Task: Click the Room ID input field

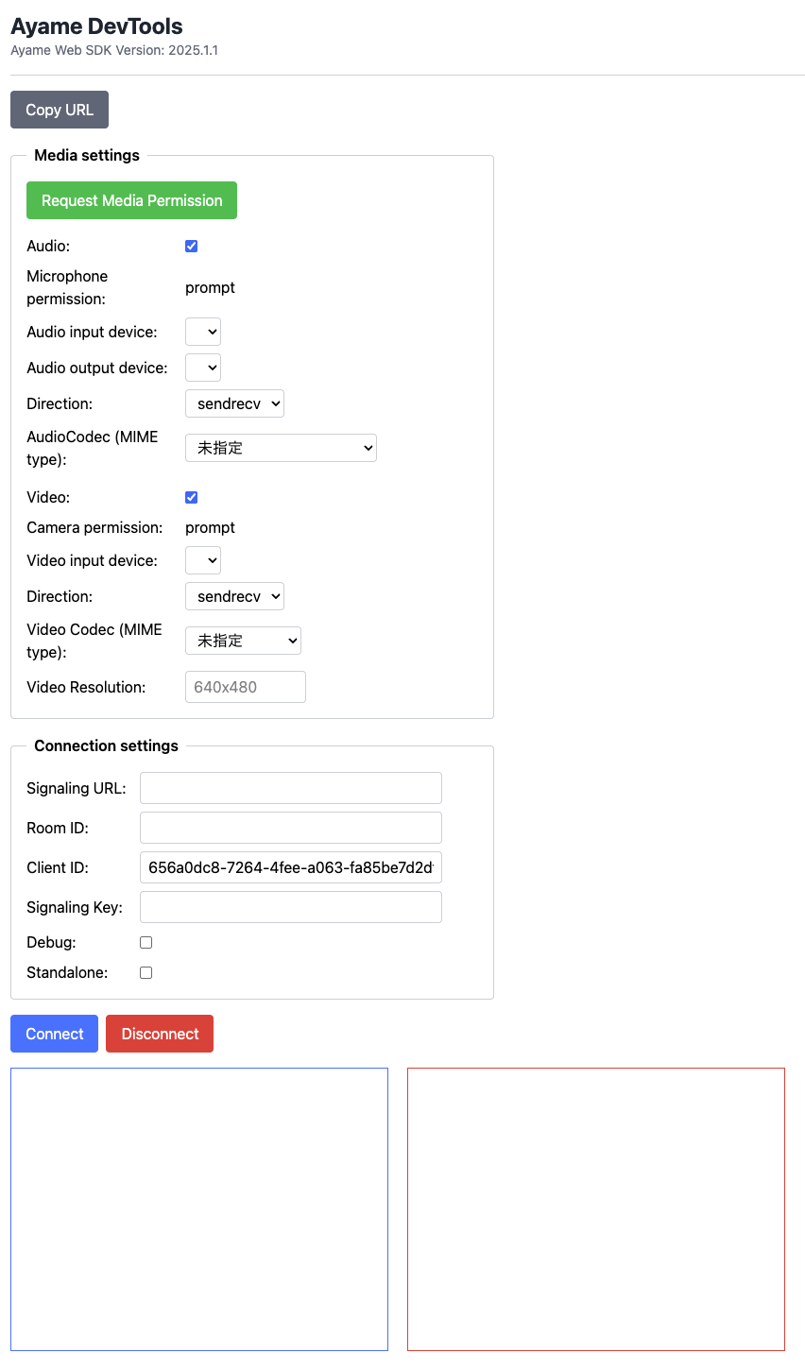Action: (x=291, y=828)
